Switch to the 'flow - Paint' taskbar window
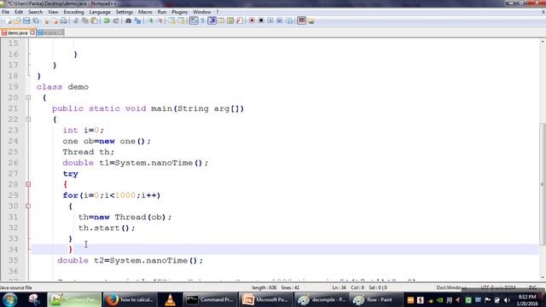This screenshot has height=307, width=546. [375, 299]
